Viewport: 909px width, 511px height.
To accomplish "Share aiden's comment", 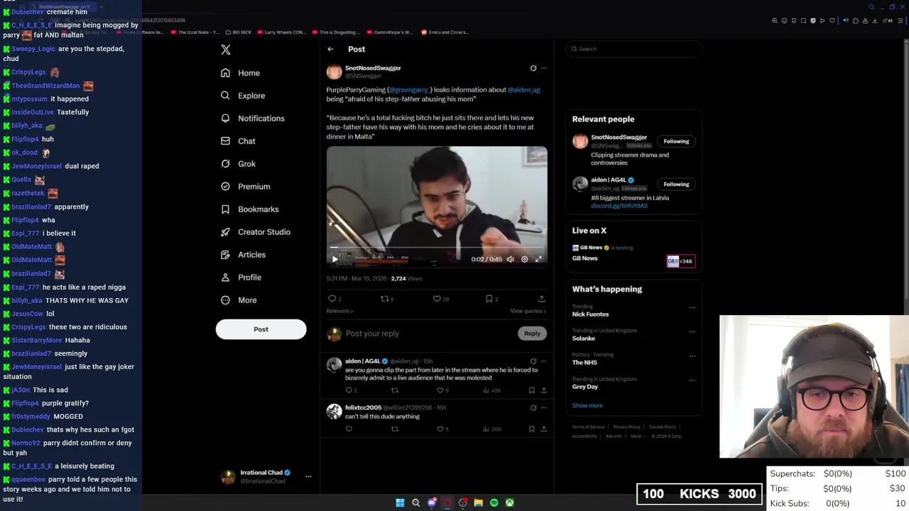I will 544,390.
